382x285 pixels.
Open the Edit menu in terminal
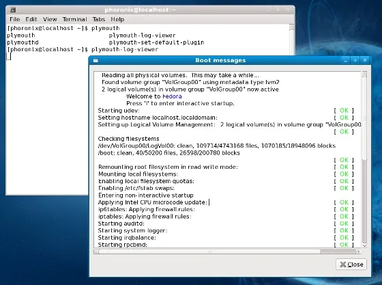point(31,19)
